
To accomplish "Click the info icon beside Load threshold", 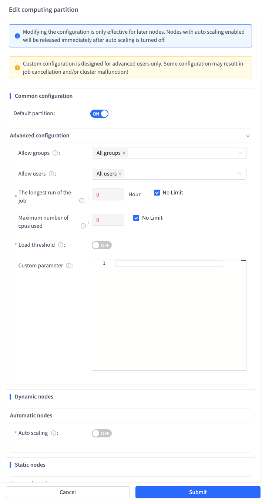I will 61,245.
